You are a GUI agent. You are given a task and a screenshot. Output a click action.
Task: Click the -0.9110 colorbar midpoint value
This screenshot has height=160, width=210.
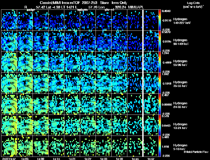[166, 20]
